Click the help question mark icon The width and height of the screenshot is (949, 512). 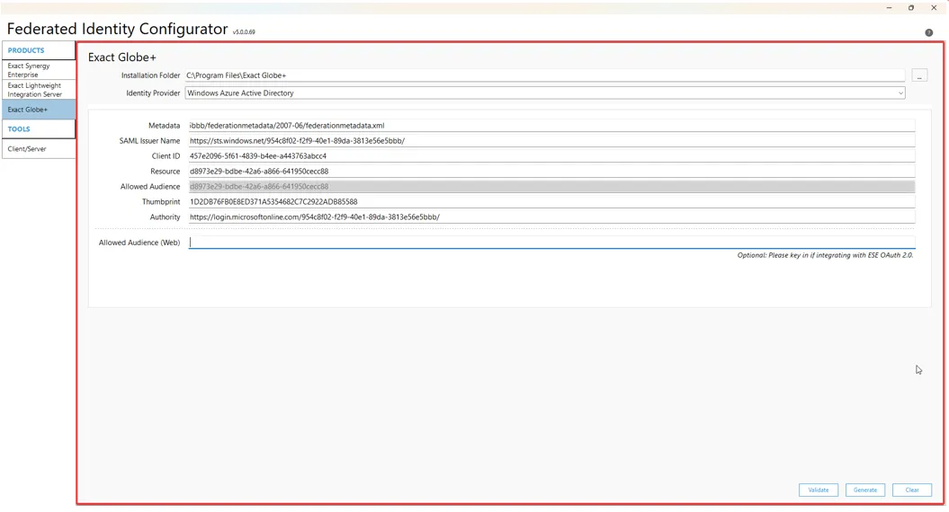(x=928, y=33)
